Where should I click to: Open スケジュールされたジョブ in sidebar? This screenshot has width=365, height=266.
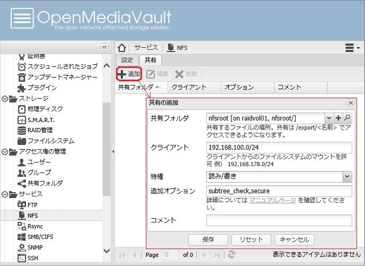pos(57,67)
